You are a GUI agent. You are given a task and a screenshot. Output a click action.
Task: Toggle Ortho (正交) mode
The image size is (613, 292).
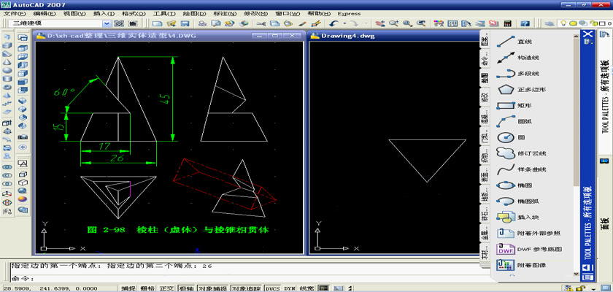pos(166,288)
